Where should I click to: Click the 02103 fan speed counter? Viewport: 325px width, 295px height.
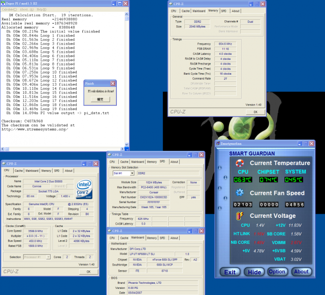click(x=243, y=205)
